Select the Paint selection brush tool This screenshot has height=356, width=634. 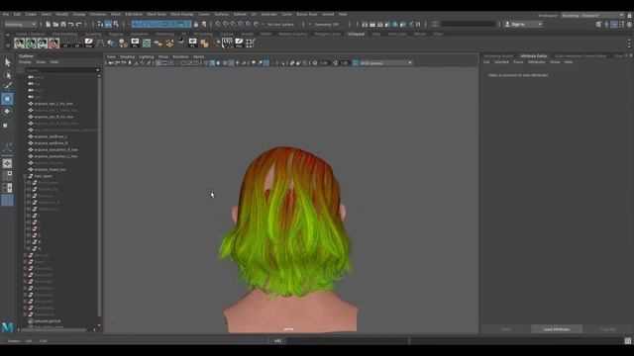[7, 86]
